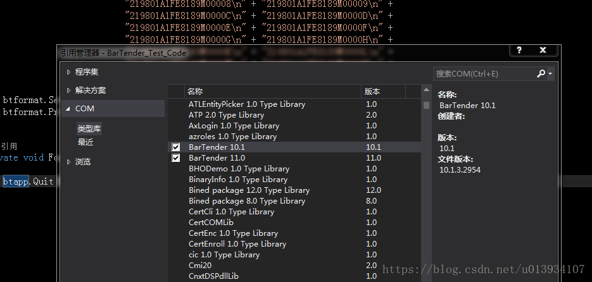Click the search magnifier icon
The image size is (592, 282).
coord(541,73)
